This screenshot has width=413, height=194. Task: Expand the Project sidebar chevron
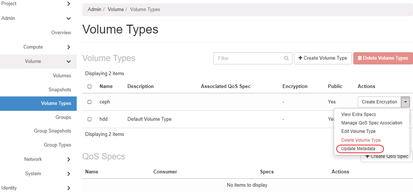[69, 4]
